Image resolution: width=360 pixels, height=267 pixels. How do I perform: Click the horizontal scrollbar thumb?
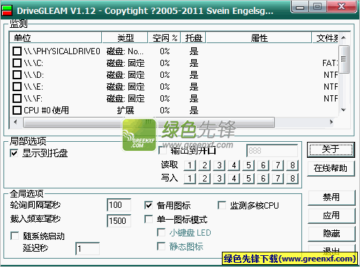pyautogui.click(x=149, y=122)
